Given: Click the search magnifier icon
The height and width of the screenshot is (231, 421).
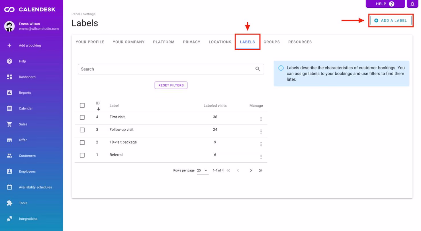Looking at the screenshot, I should coord(258,69).
